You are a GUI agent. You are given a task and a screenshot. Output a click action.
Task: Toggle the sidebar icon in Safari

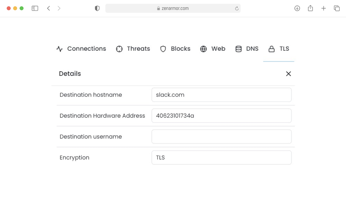tap(35, 8)
